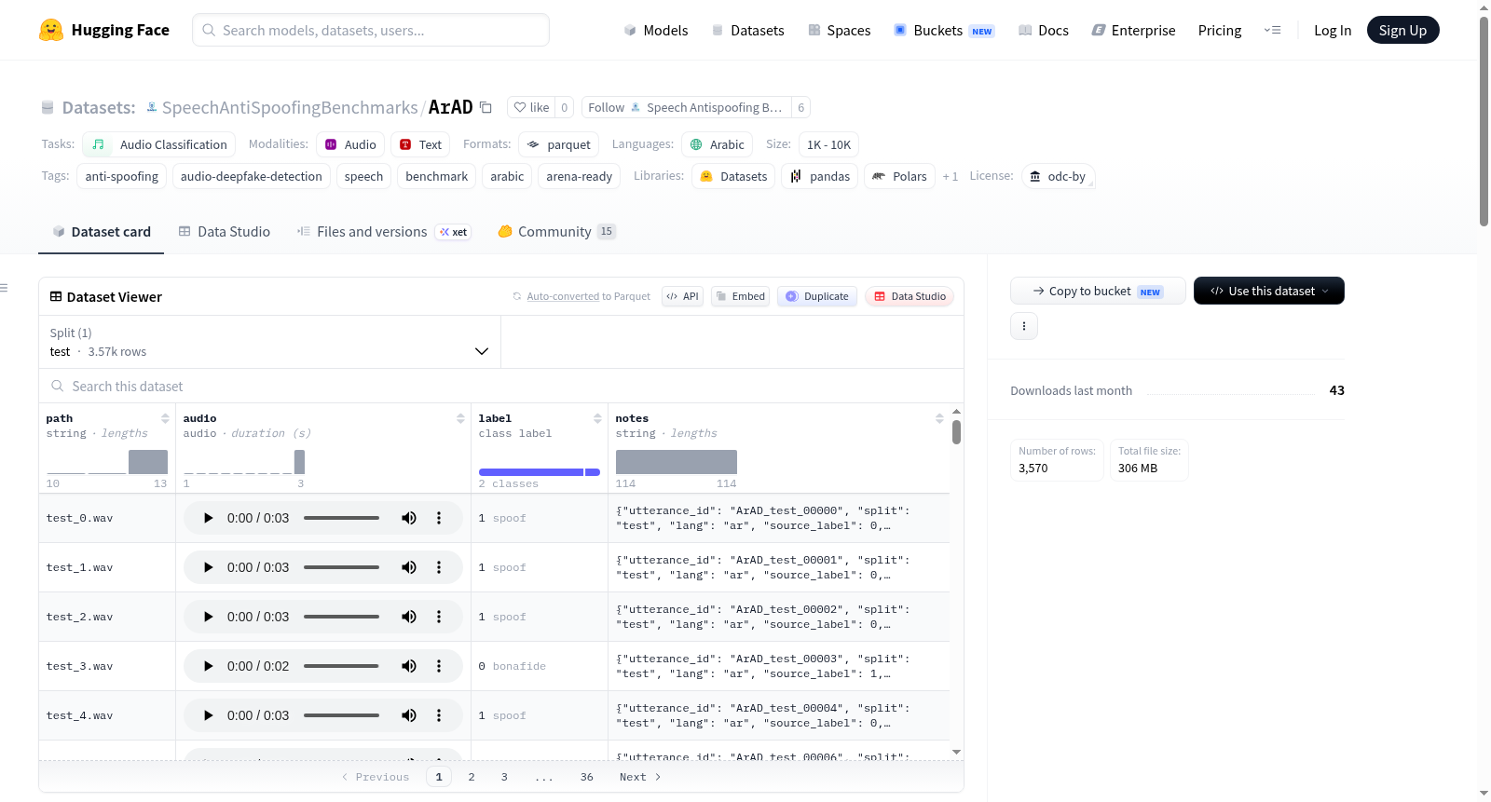1491x802 pixels.
Task: Open more options for test_3.wav audio
Action: tap(439, 666)
